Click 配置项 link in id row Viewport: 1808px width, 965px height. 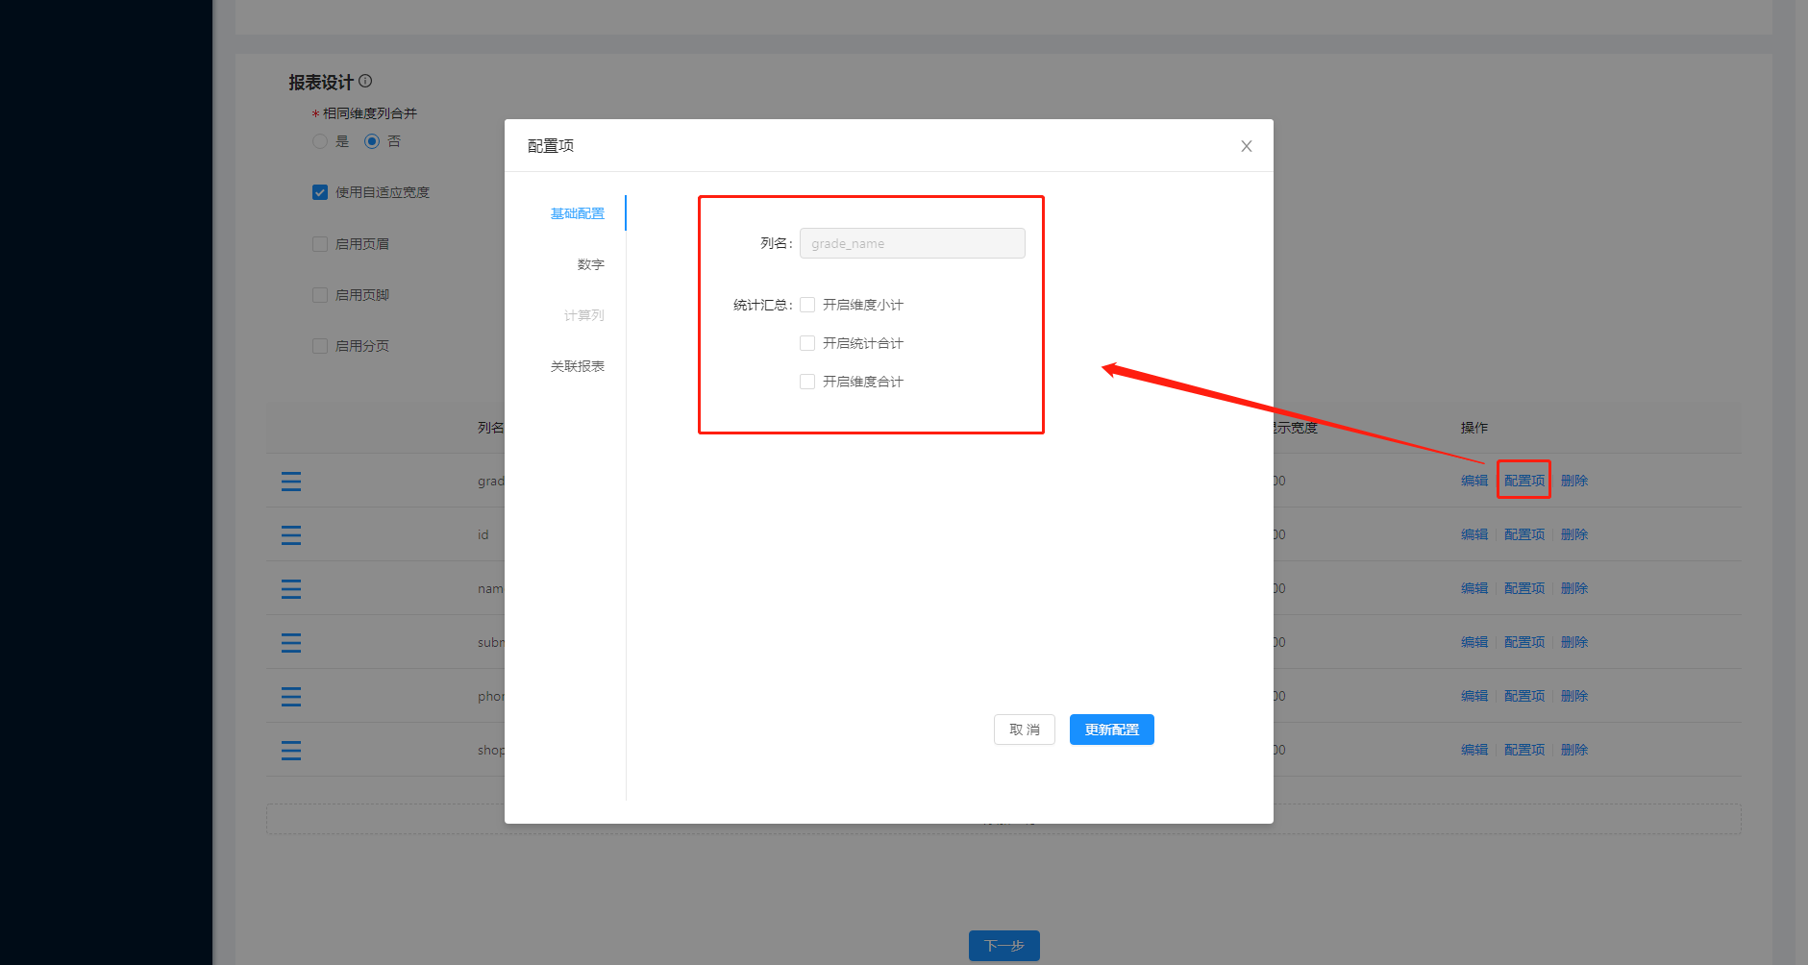pos(1524,534)
